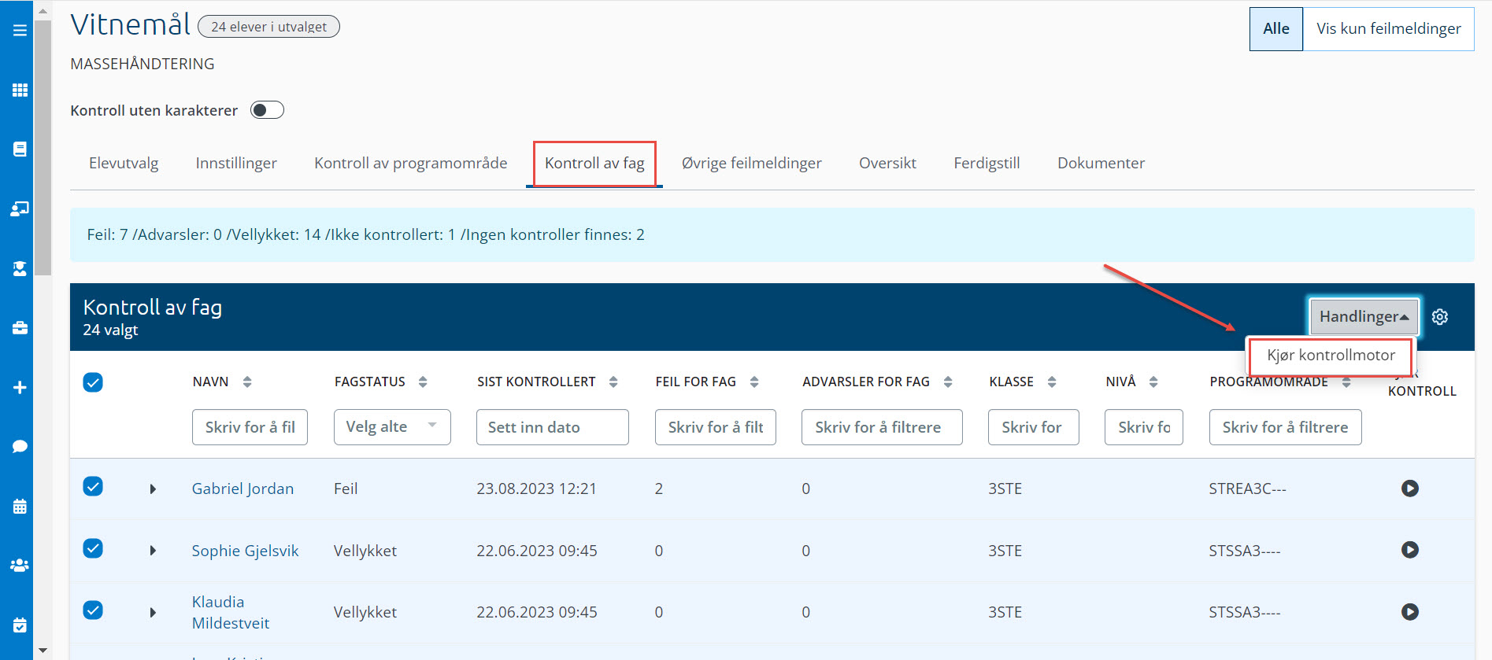Open the book icon in sidebar
The image size is (1492, 660).
coord(20,149)
